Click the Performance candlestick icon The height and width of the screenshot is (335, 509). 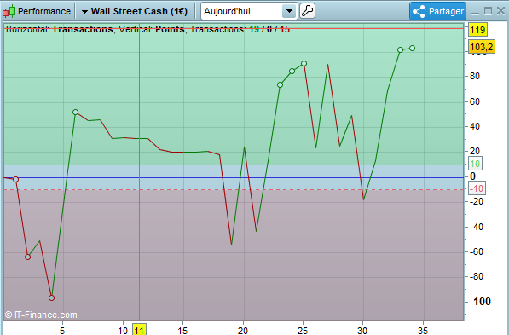tap(9, 11)
